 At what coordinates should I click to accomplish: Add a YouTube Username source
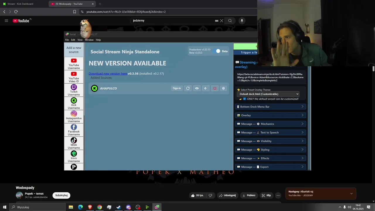74,64
